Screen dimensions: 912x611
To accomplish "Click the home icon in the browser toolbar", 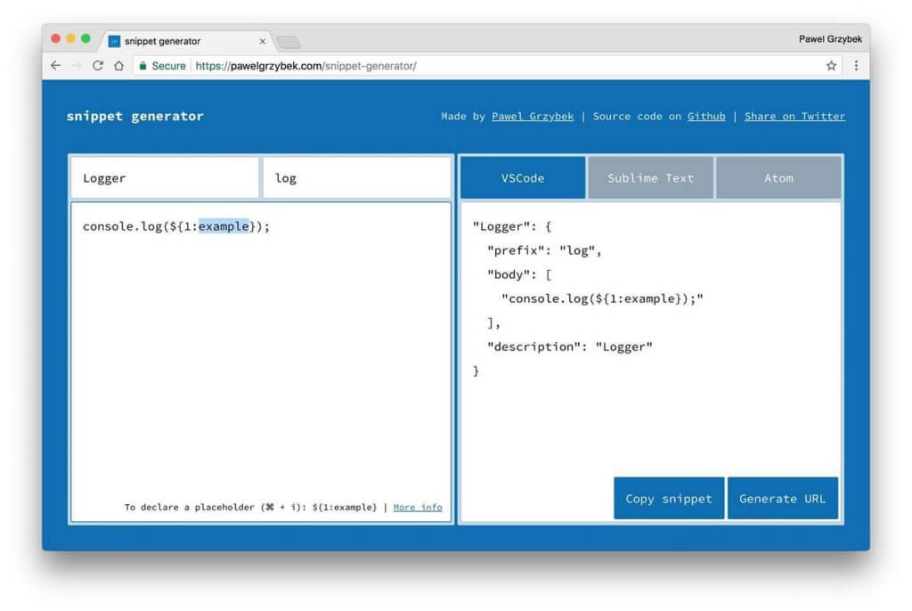I will (x=118, y=65).
